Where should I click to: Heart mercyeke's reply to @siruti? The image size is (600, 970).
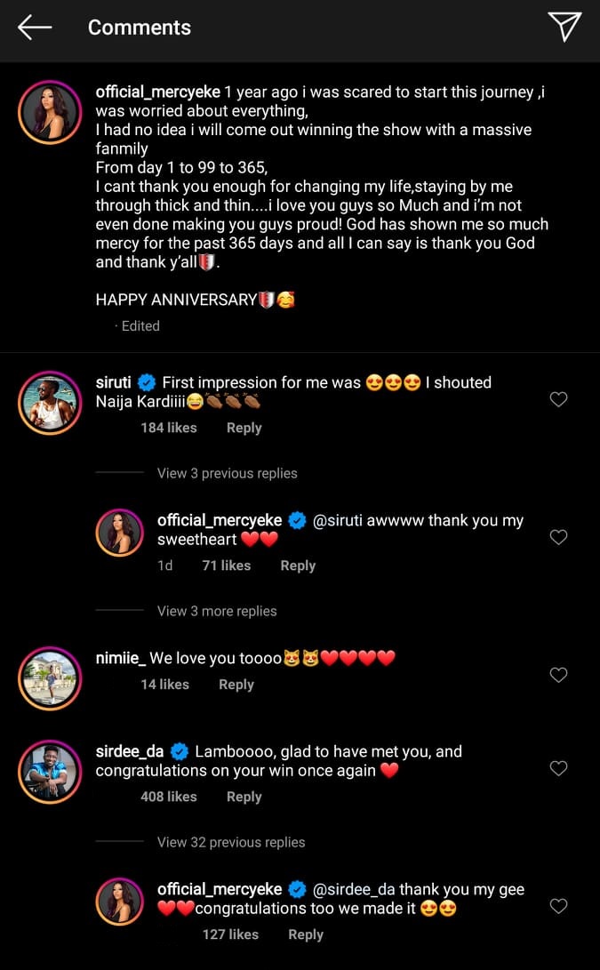[558, 538]
